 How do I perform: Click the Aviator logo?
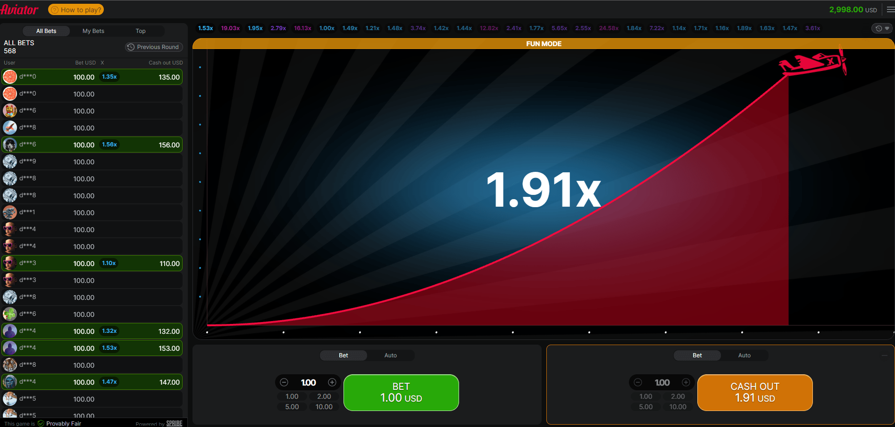[x=20, y=9]
